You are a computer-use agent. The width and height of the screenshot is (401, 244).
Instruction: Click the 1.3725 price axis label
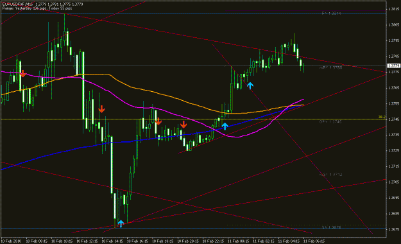(x=394, y=150)
